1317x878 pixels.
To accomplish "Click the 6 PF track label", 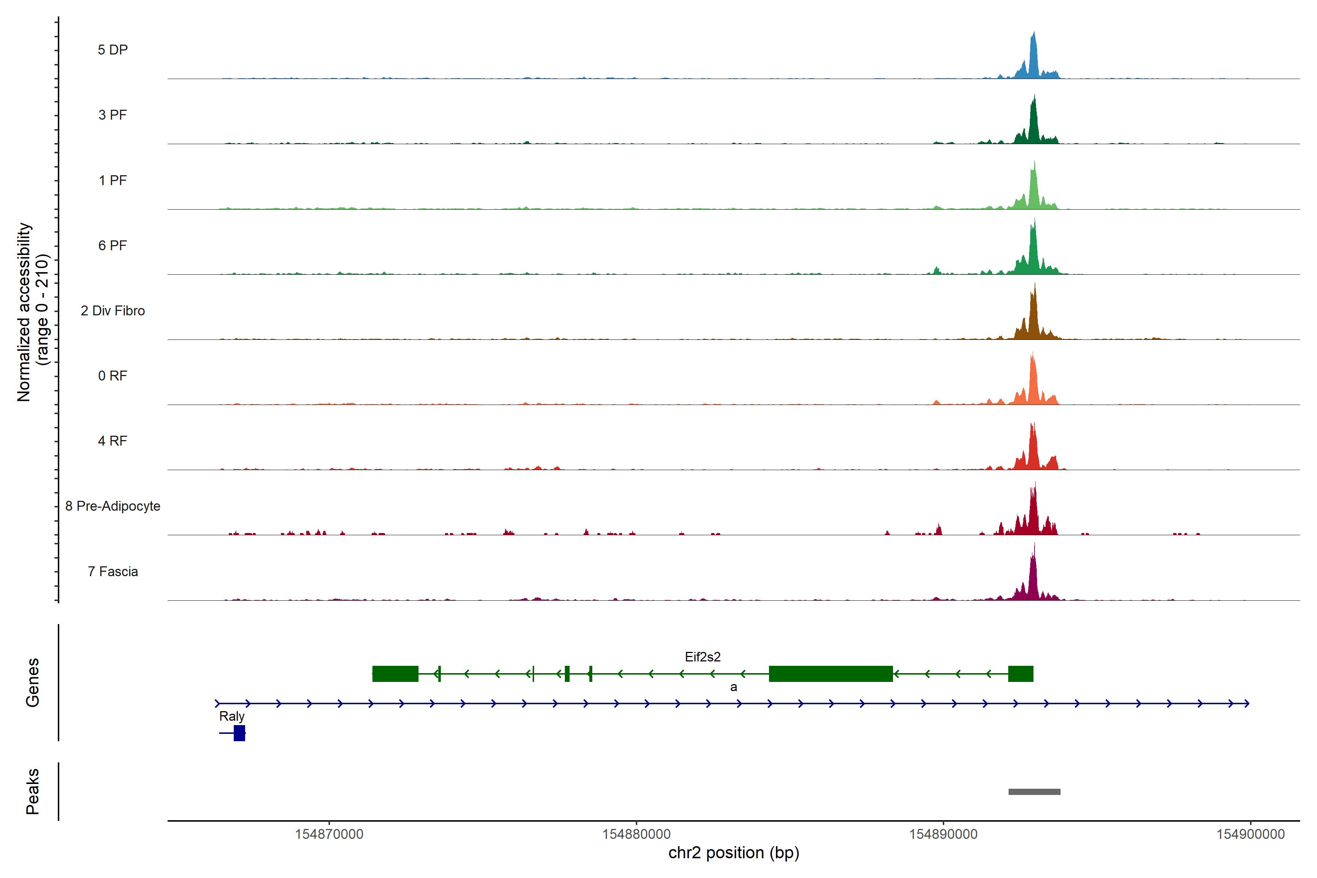I will pyautogui.click(x=113, y=245).
